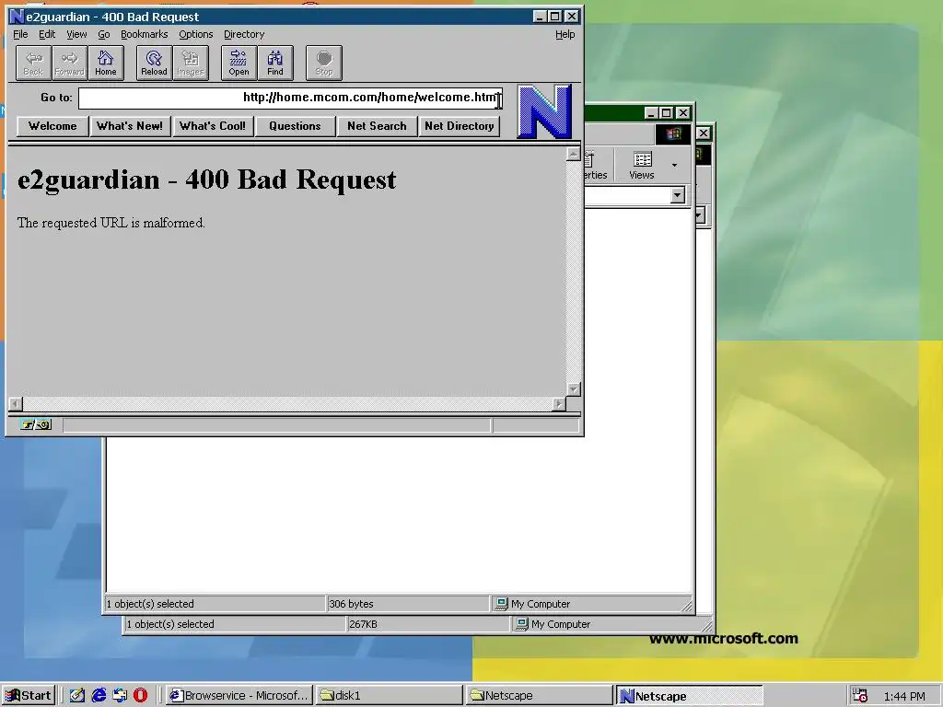Screen dimensions: 943x707
Task: Click the Find binoculars button
Action: (275, 64)
